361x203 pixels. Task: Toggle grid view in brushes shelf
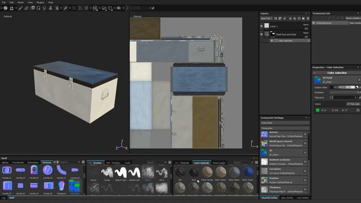click(170, 162)
